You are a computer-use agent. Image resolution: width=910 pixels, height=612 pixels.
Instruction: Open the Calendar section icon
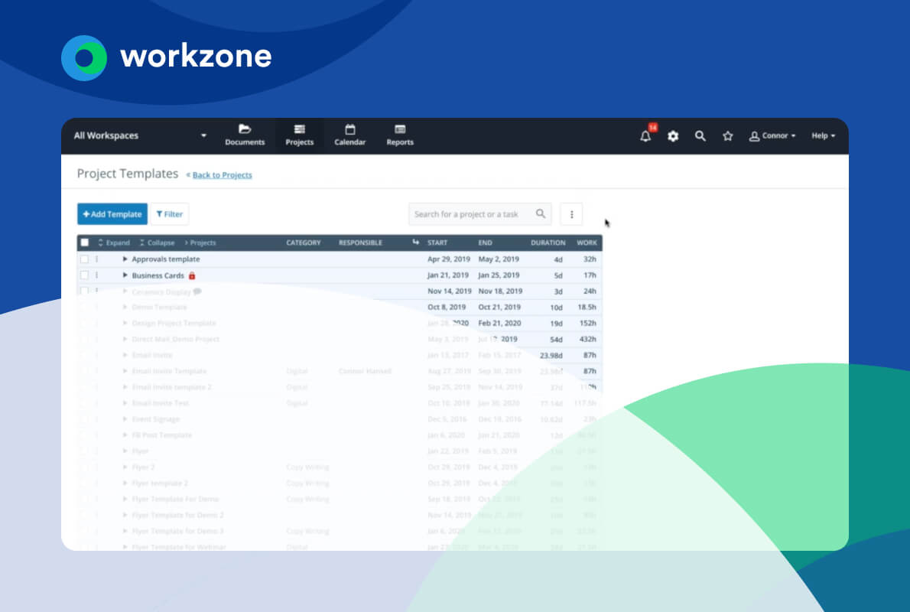click(349, 135)
